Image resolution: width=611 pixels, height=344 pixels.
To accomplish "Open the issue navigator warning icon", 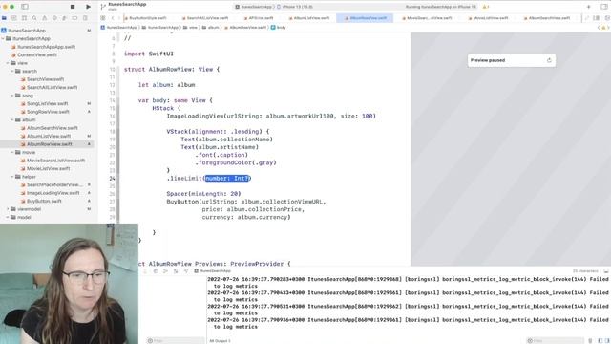I will pyautogui.click(x=45, y=18).
